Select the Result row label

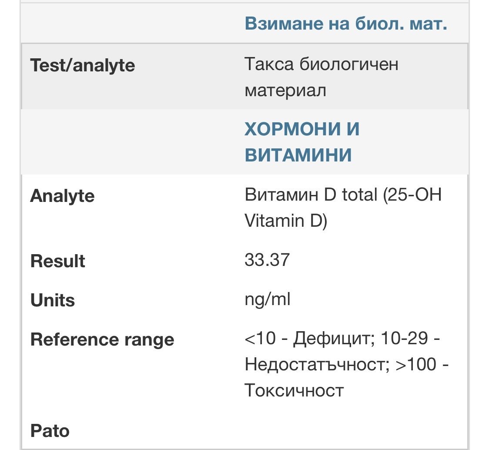pos(57,261)
